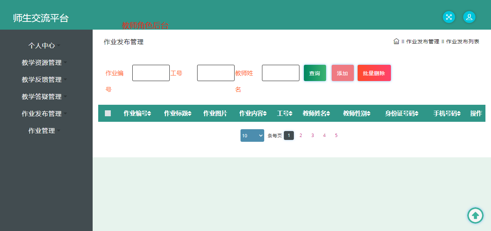Tick the select-all checkbox in table header
The height and width of the screenshot is (231, 491).
point(108,113)
